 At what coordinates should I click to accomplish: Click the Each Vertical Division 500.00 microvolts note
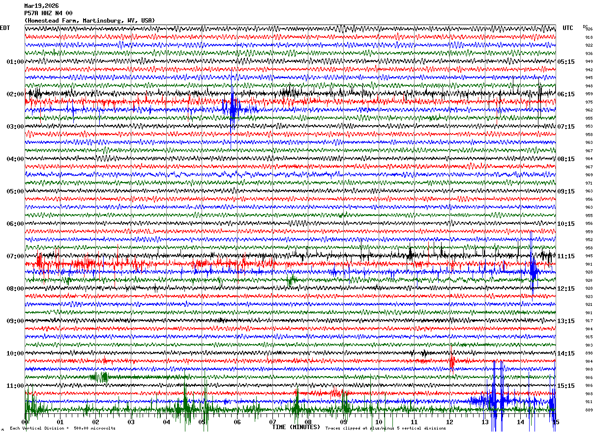[x=63, y=429]
